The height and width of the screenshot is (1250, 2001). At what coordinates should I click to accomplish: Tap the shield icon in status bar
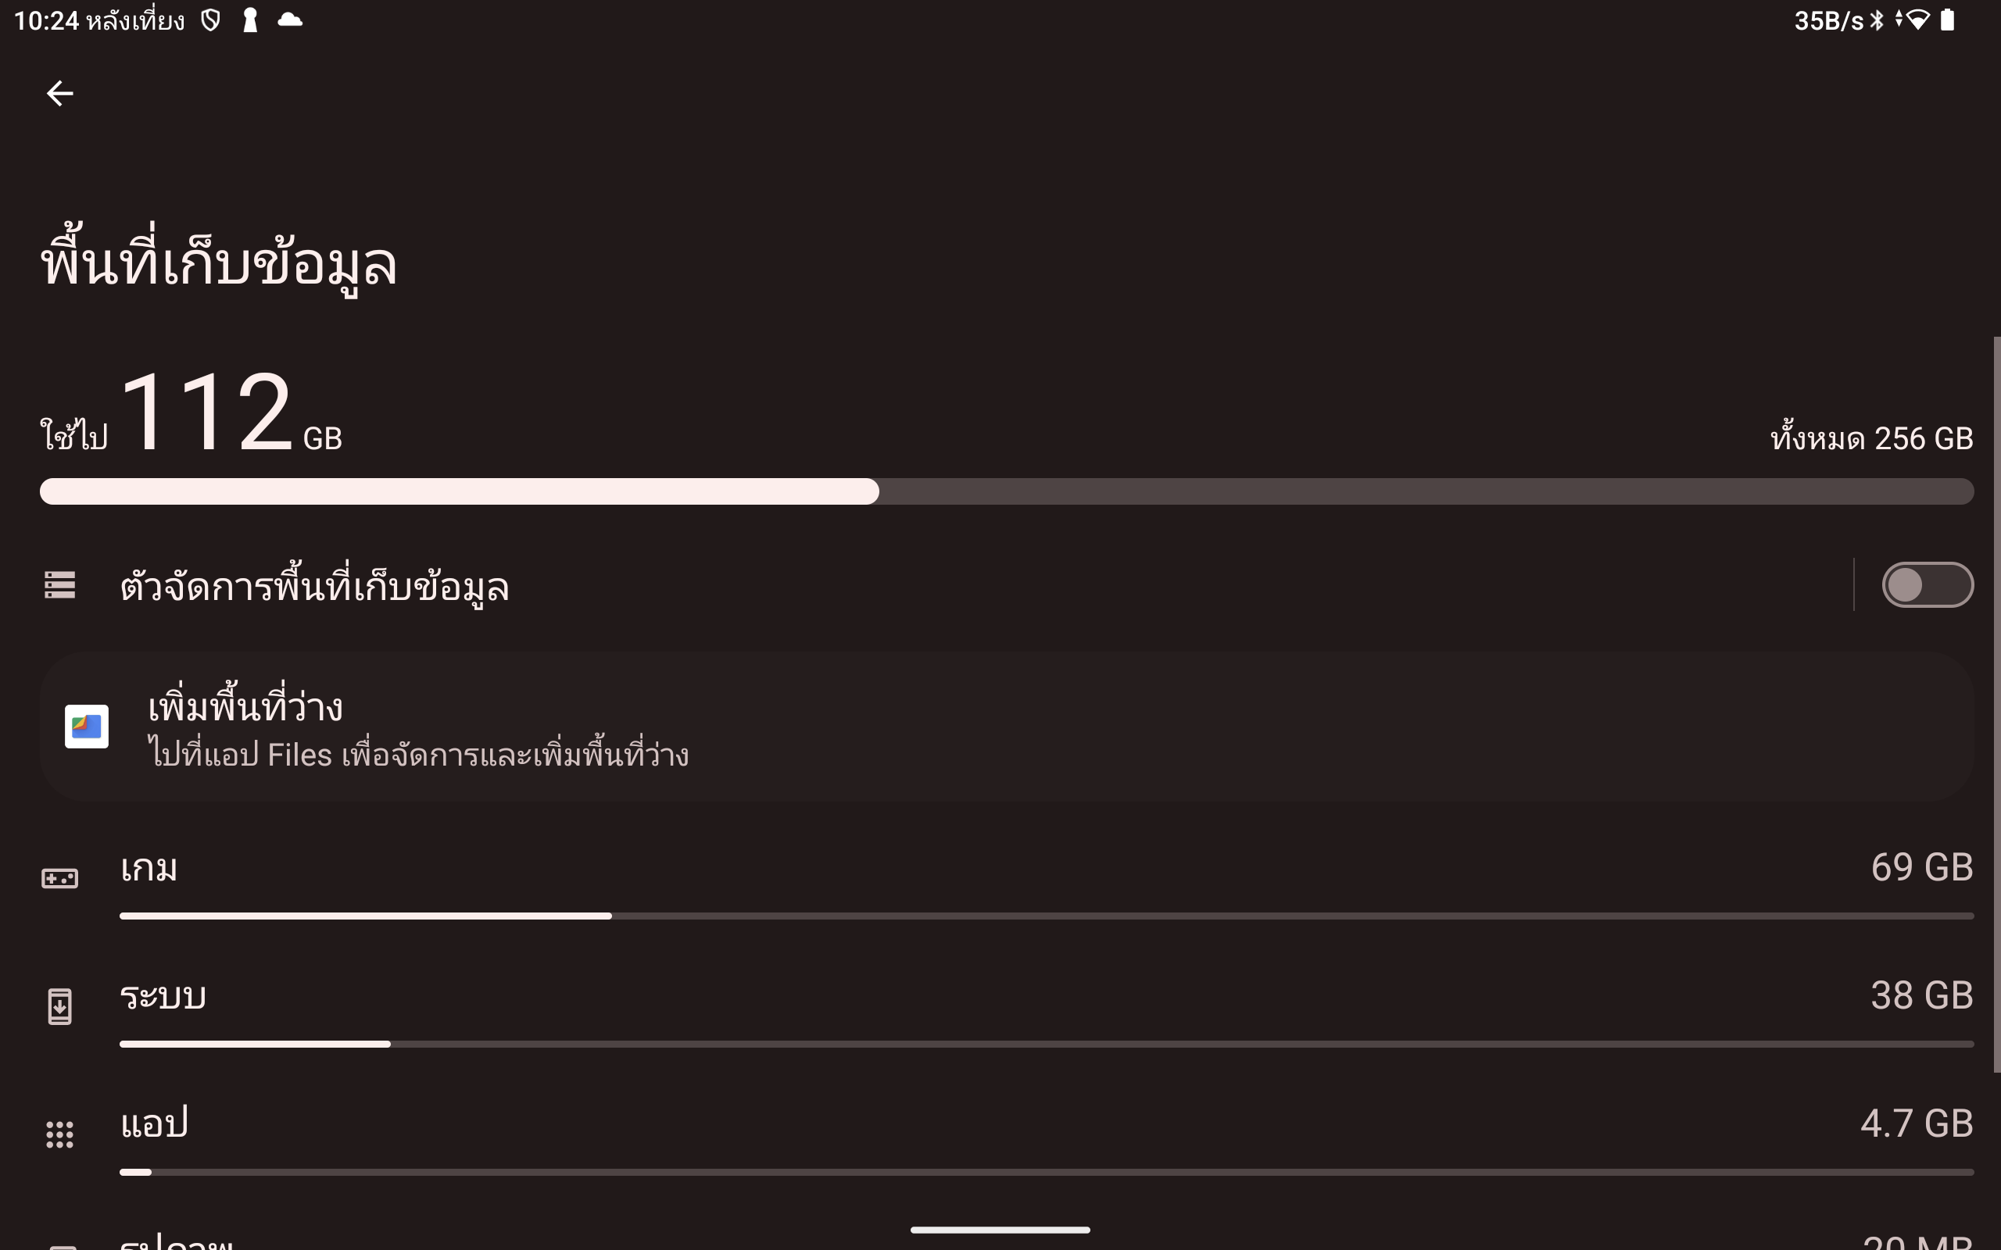tap(211, 20)
